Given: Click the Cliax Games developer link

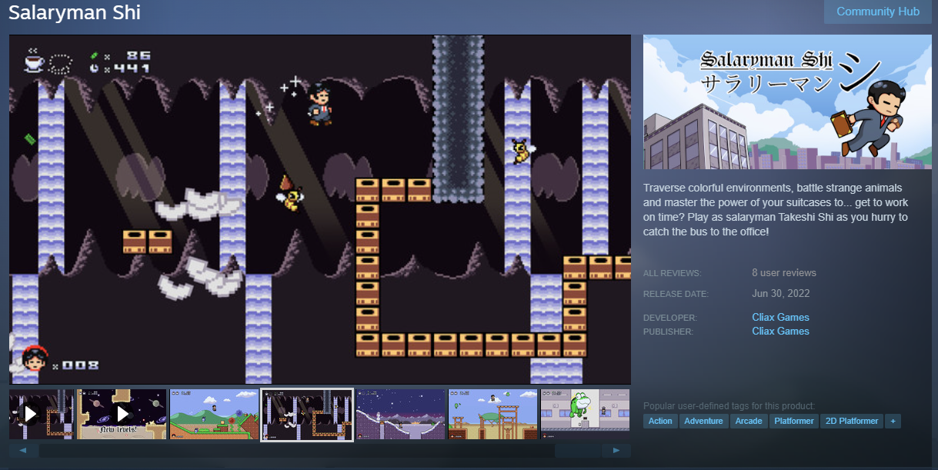Looking at the screenshot, I should tap(780, 317).
